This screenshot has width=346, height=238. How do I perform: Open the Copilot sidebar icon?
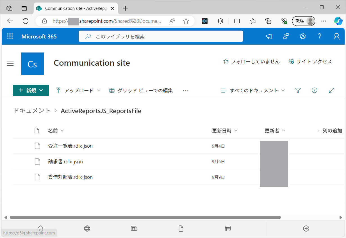[338, 21]
